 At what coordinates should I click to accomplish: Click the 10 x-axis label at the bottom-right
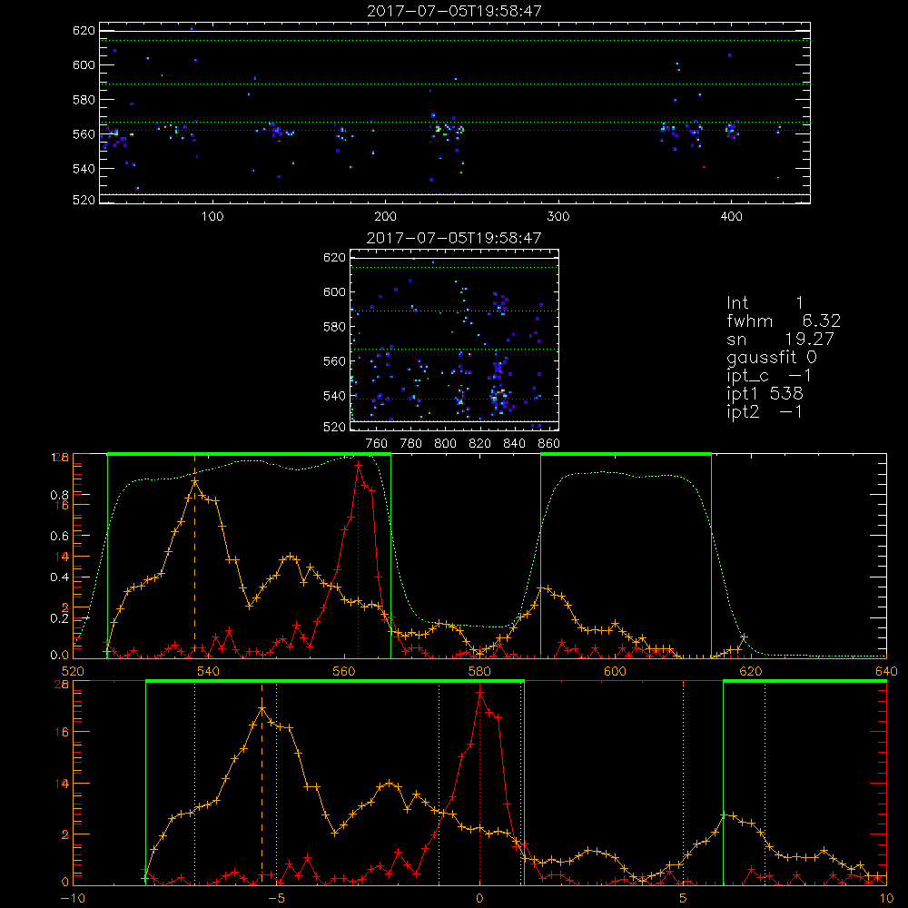pyautogui.click(x=886, y=898)
